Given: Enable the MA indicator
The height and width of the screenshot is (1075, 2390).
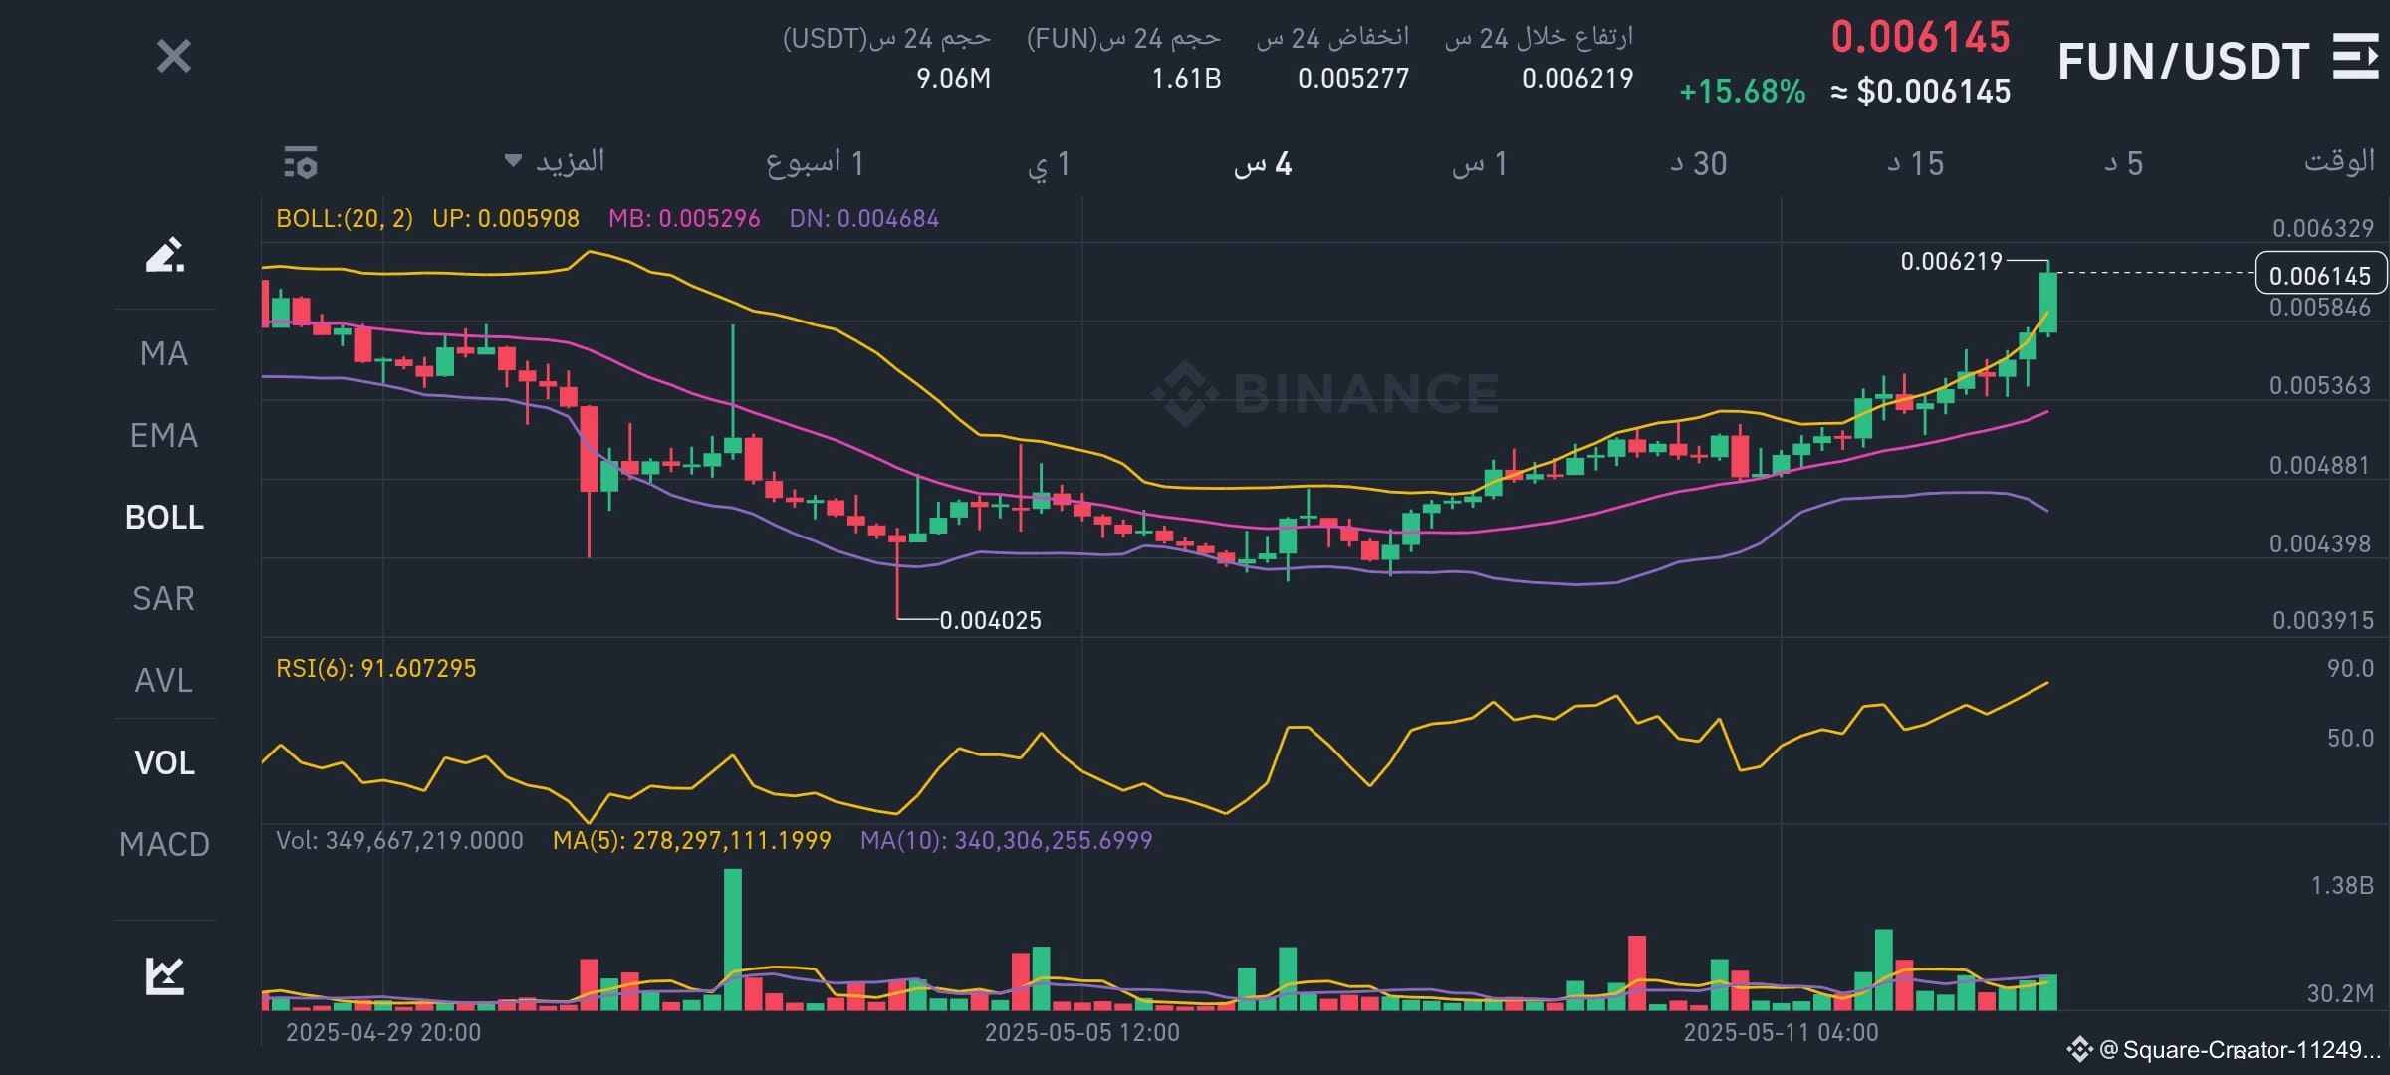Looking at the screenshot, I should [164, 353].
